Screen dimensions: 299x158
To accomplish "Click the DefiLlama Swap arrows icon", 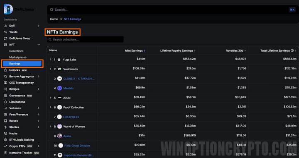I will click(x=5, y=38).
